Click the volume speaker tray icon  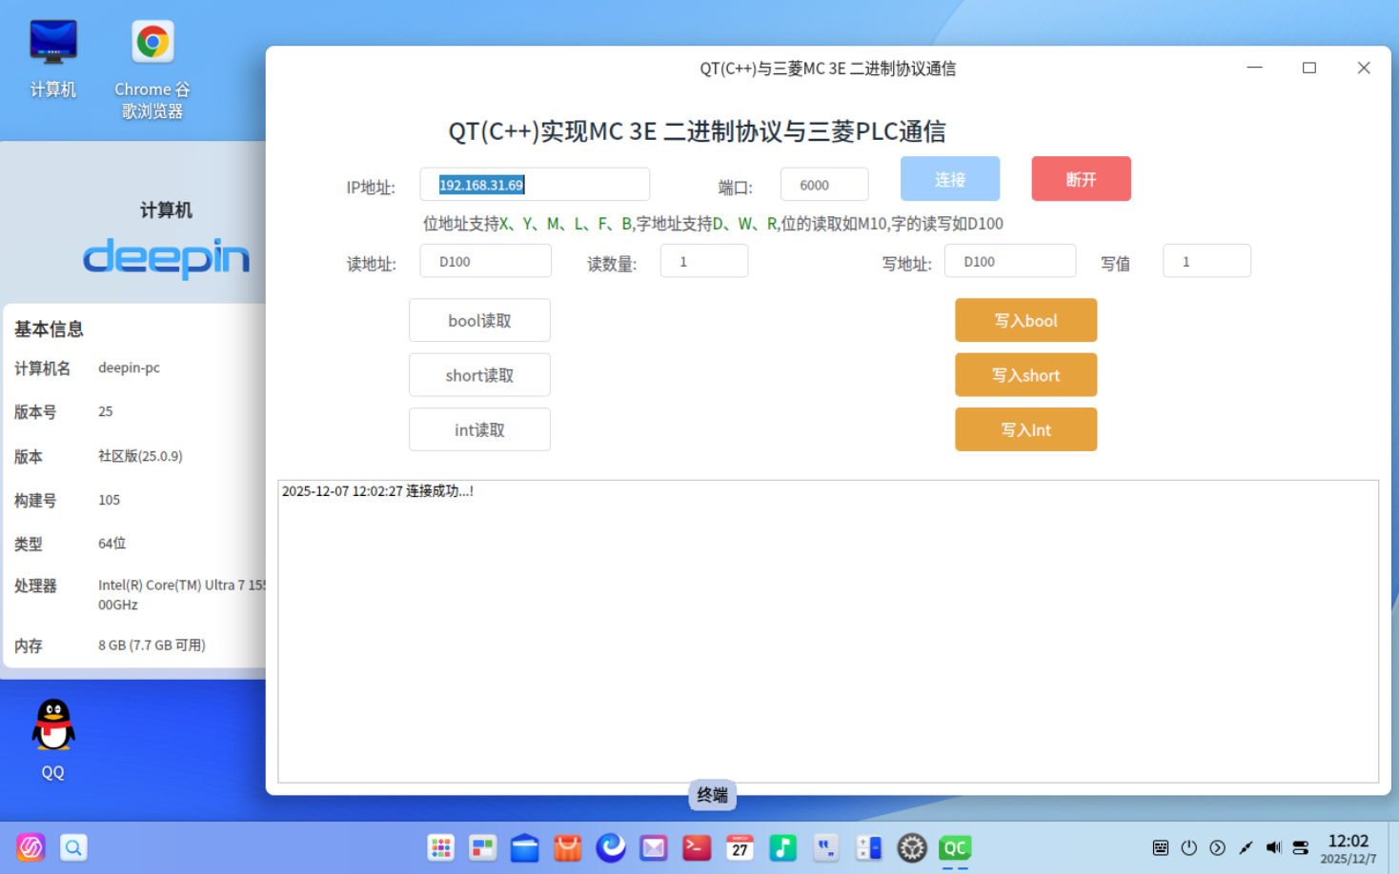point(1274,847)
